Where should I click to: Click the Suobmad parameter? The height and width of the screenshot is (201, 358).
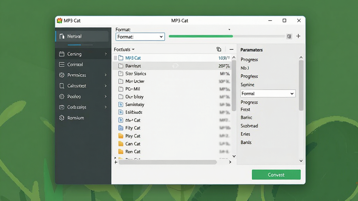249,126
